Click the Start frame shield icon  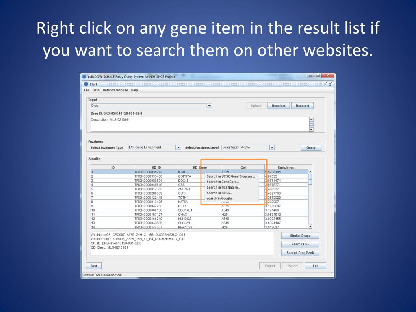[86, 84]
